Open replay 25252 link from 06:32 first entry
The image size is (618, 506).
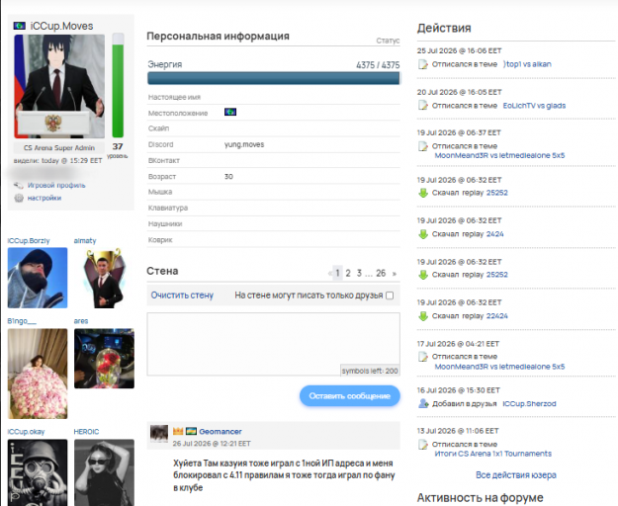click(497, 193)
